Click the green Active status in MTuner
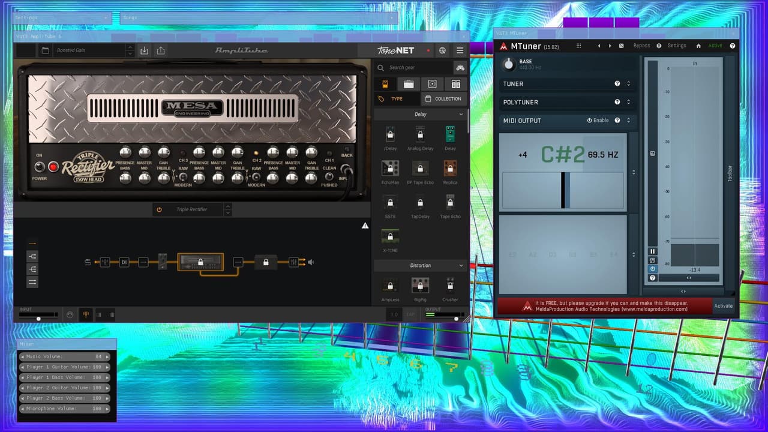This screenshot has height=432, width=768. tap(715, 46)
